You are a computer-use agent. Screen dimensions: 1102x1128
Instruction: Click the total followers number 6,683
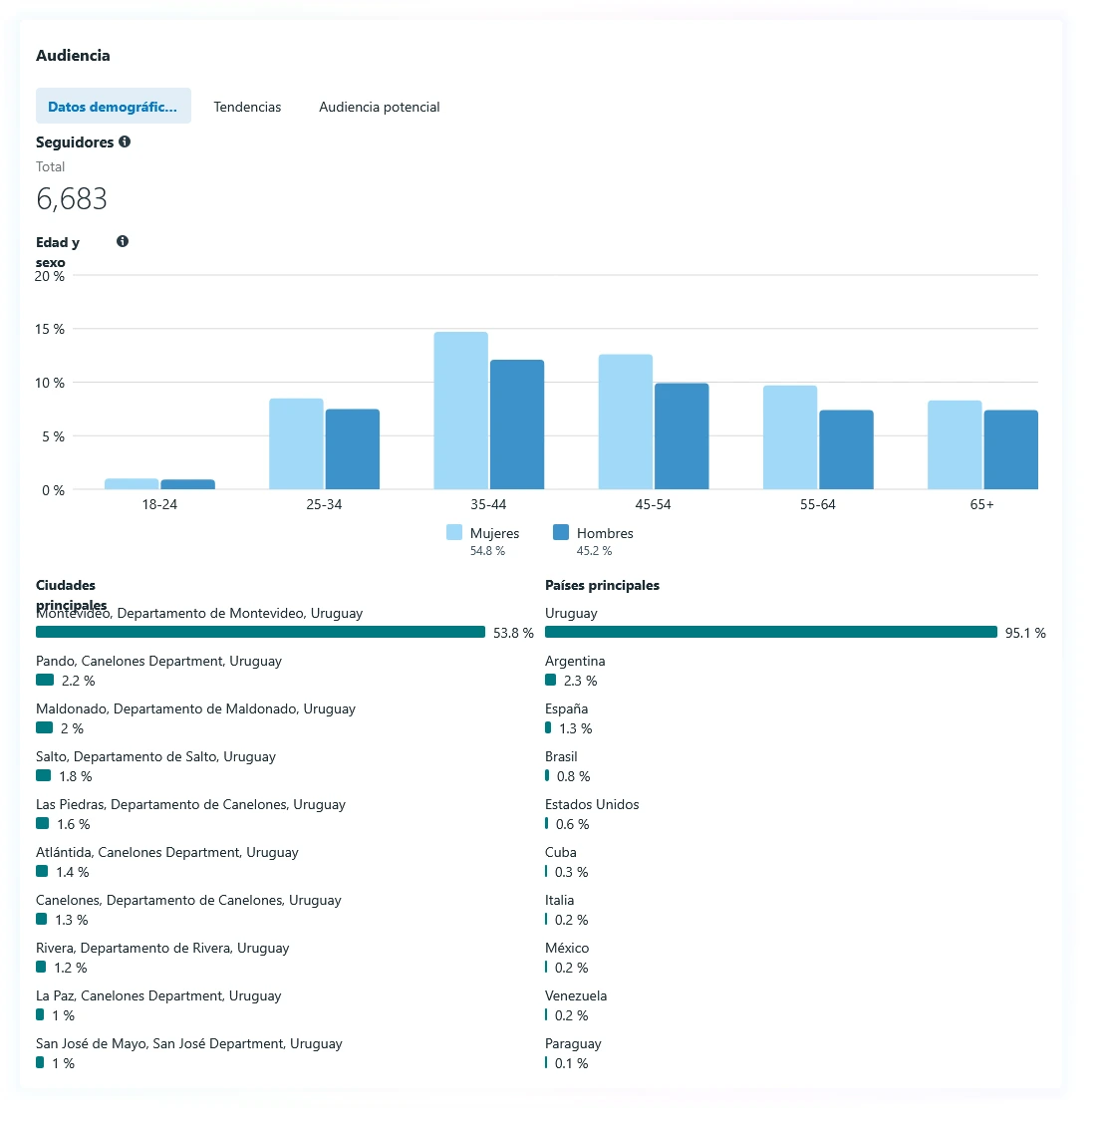pyautogui.click(x=72, y=199)
